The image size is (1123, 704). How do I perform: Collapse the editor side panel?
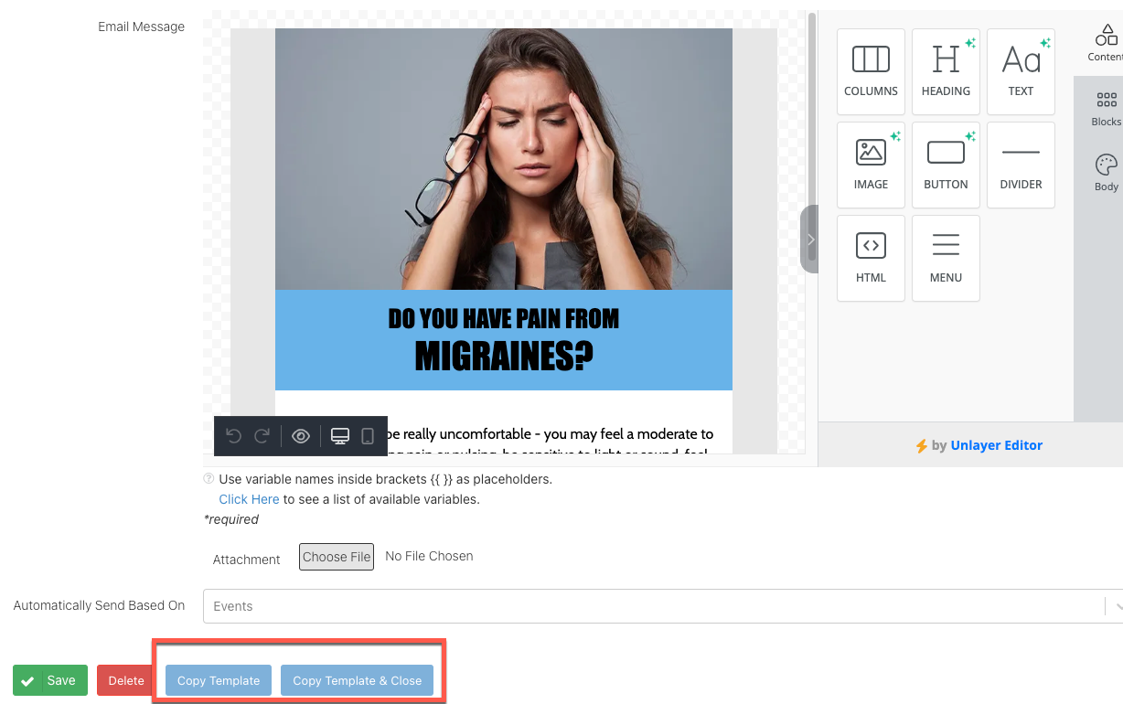point(809,240)
